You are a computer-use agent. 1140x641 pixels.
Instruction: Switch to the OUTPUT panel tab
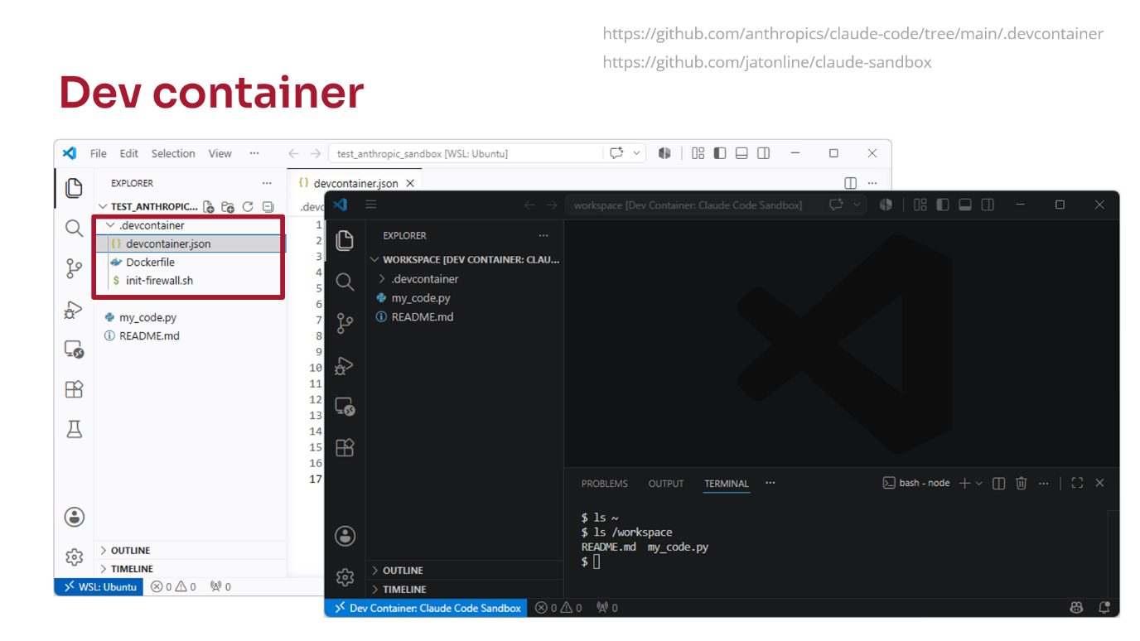coord(666,484)
